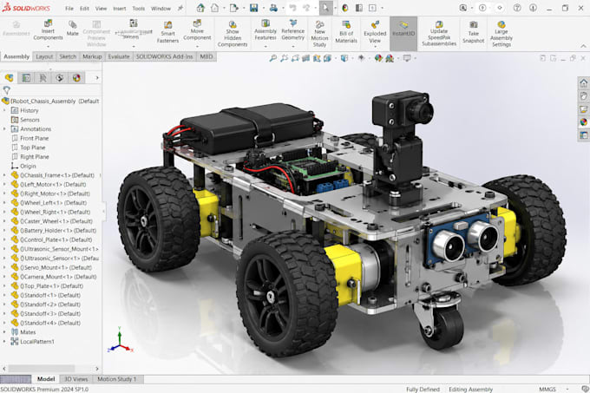Viewport: 590px width, 393px height.
Task: Click the Select cursor tool
Action: click(326, 8)
